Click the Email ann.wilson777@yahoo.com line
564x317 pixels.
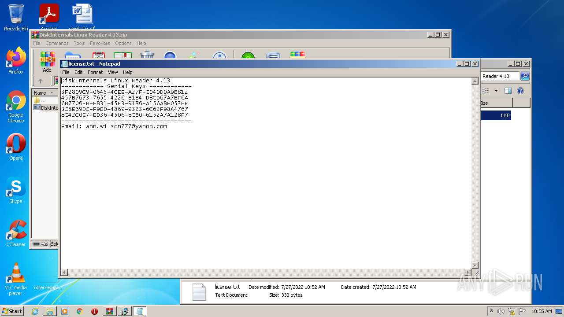pyautogui.click(x=114, y=126)
